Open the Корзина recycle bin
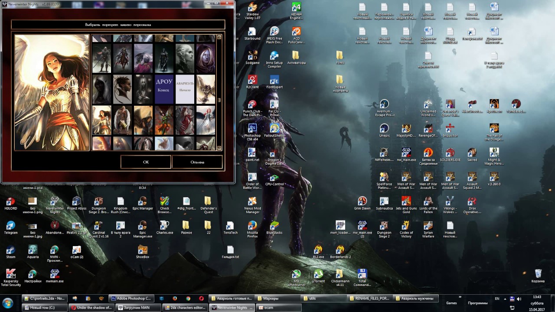The height and width of the screenshot is (312, 555). click(538, 276)
